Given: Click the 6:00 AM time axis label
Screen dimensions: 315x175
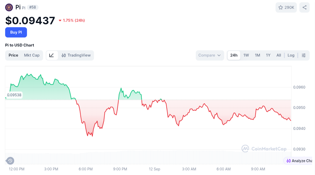Looking at the screenshot, I should (224, 169).
